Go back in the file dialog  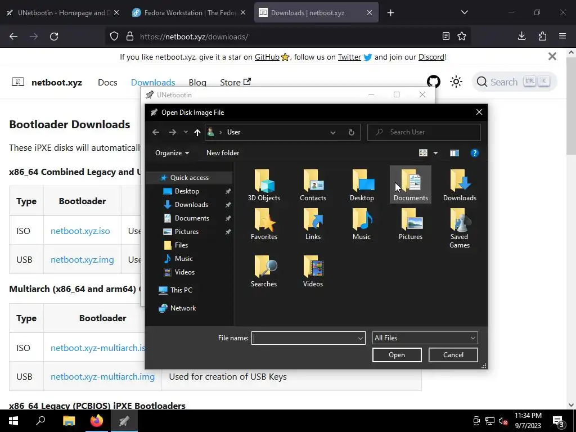tap(156, 132)
